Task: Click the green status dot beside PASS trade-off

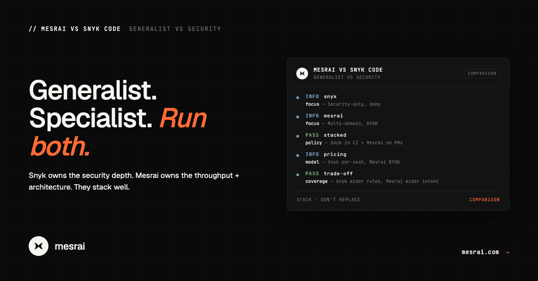Action: (x=298, y=174)
